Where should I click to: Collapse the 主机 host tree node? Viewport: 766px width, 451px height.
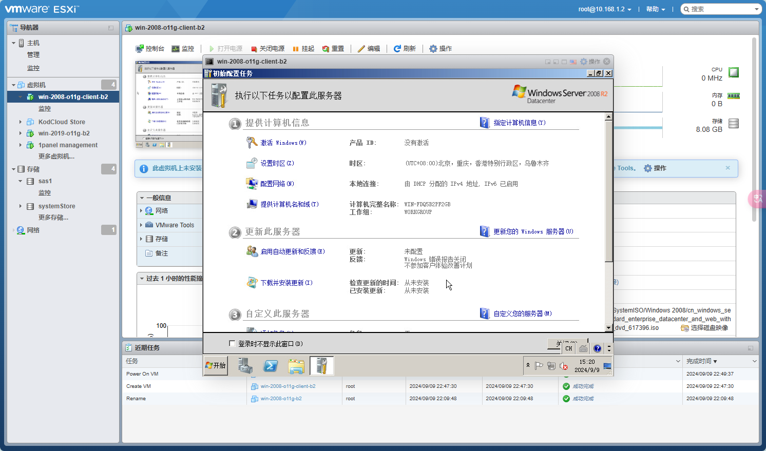(x=13, y=43)
